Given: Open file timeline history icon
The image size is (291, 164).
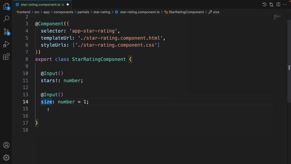Looking at the screenshot, I should [x=265, y=5].
